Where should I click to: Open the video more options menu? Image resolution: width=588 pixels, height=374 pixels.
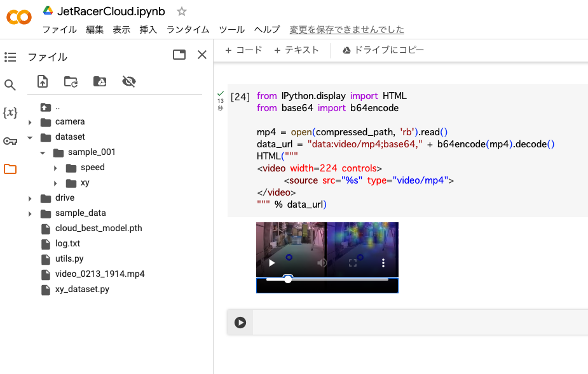tap(383, 263)
